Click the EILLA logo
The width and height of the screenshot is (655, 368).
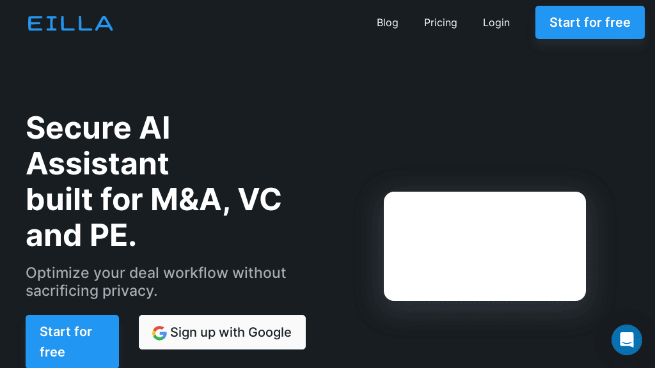pos(70,23)
